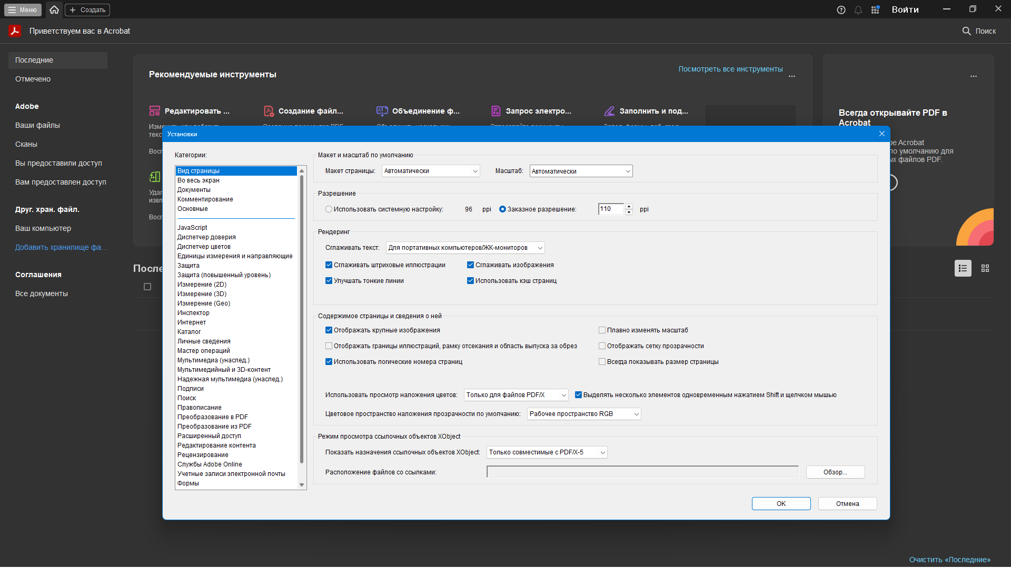The height and width of the screenshot is (568, 1011).
Task: Switch to grid view icon
Action: point(985,268)
